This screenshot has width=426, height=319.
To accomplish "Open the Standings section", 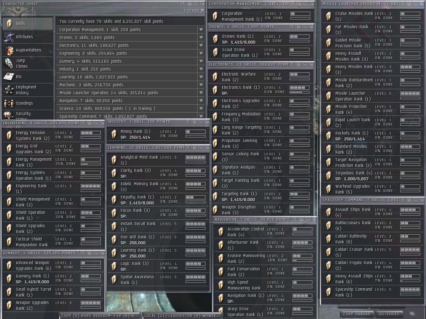I will coord(27,103).
